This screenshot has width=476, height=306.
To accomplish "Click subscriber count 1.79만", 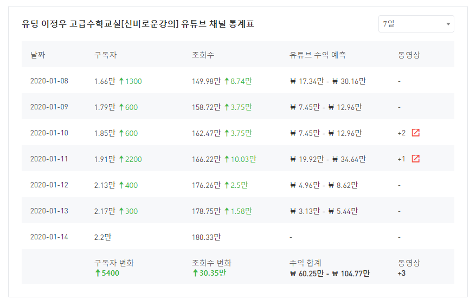I will [x=105, y=107].
